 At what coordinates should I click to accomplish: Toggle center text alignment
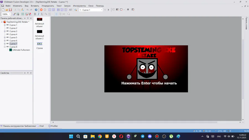[x=56, y=14]
